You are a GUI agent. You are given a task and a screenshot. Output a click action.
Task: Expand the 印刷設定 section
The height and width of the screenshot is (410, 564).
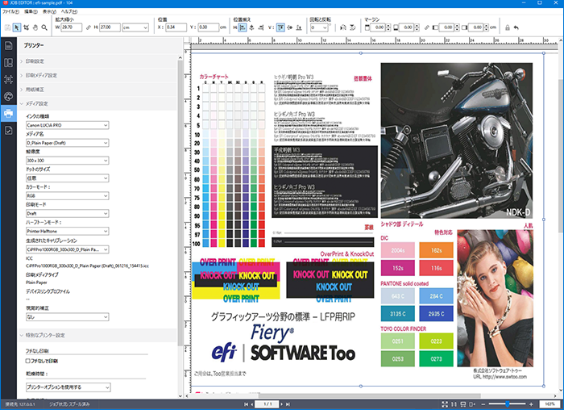97,61
